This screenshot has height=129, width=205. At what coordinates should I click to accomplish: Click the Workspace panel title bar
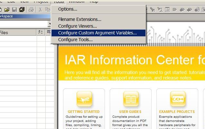pos(25,16)
